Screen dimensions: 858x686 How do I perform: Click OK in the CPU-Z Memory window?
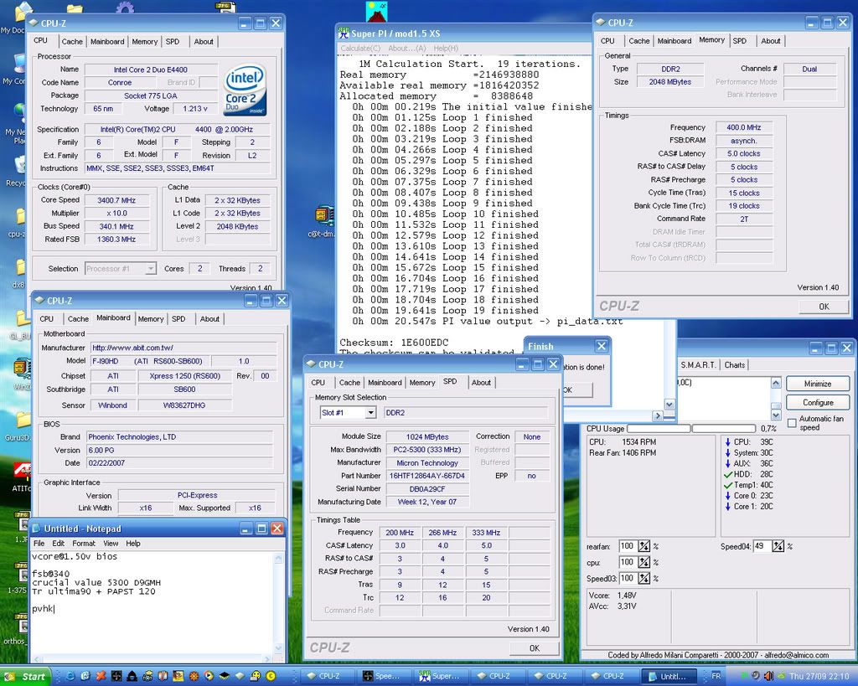(x=824, y=307)
